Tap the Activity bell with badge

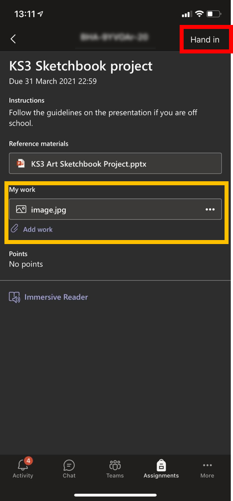tap(24, 464)
